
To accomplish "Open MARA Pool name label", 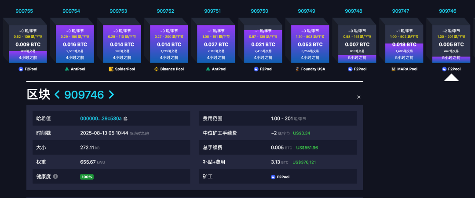I will pyautogui.click(x=407, y=69).
